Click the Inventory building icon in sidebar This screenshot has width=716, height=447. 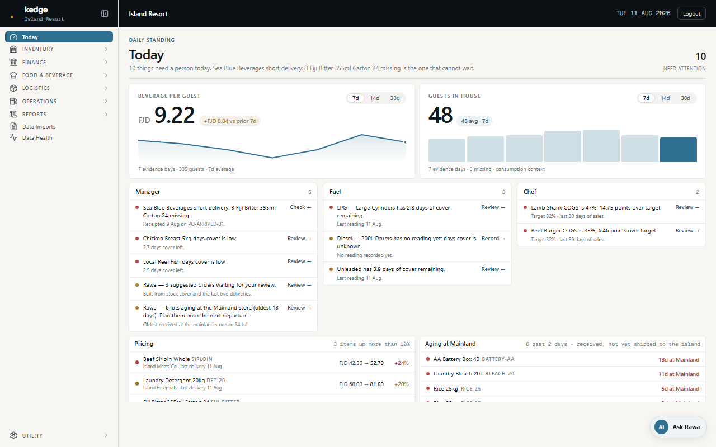14,49
